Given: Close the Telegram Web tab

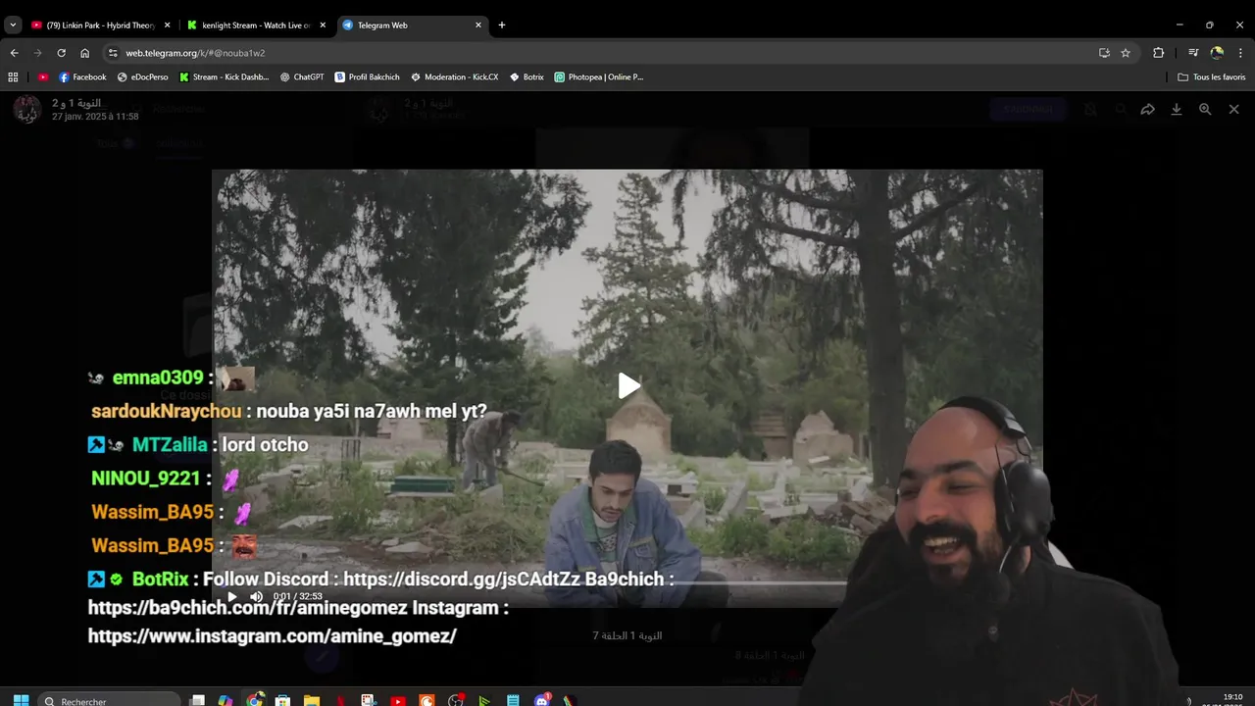Looking at the screenshot, I should [477, 25].
